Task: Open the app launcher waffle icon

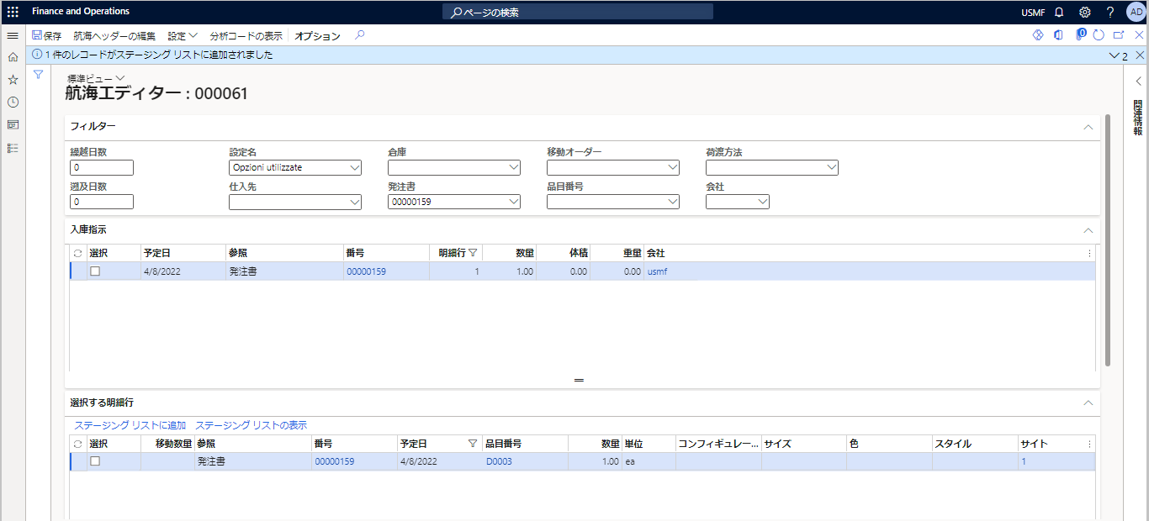Action: 13,12
